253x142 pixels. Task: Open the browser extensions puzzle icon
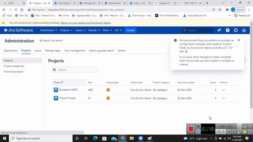pos(227,9)
